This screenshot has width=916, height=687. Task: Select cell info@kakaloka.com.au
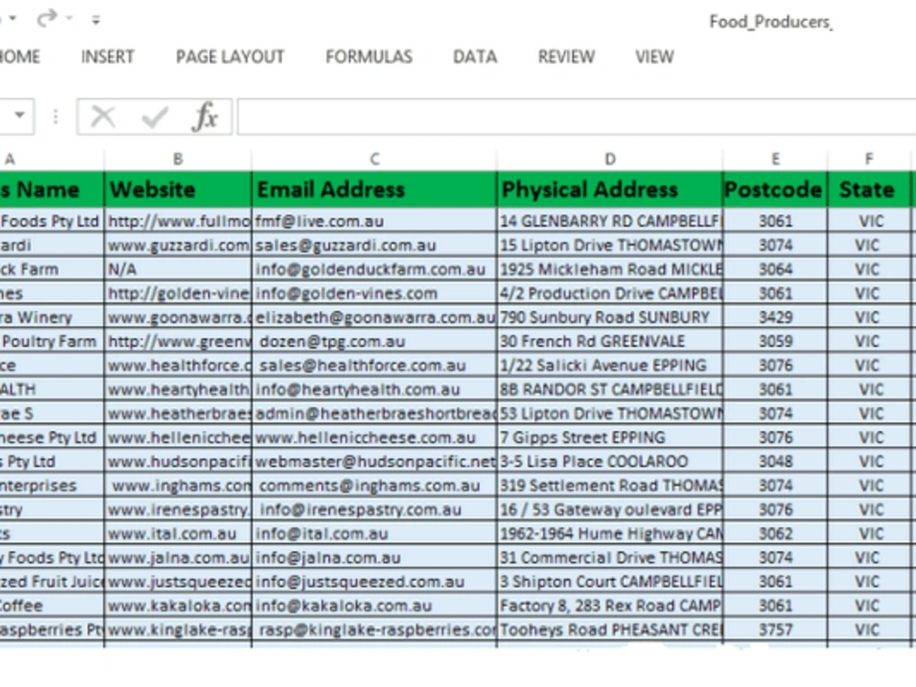pyautogui.click(x=375, y=605)
